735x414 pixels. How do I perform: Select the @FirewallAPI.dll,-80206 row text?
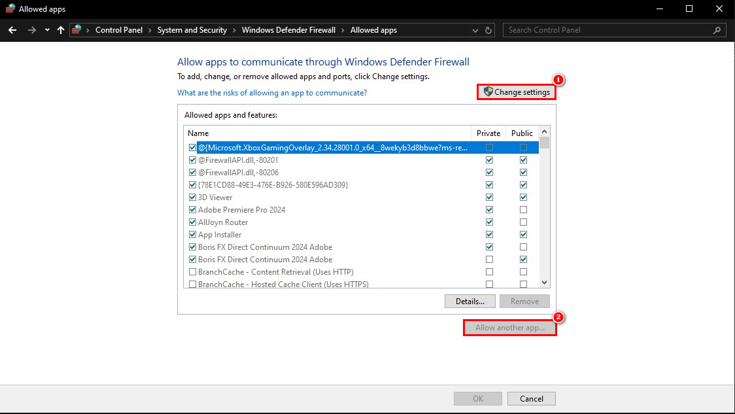pos(238,173)
